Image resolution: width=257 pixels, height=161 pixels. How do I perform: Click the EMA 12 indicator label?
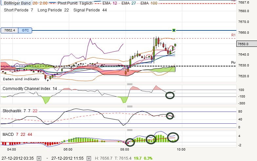click(x=110, y=3)
